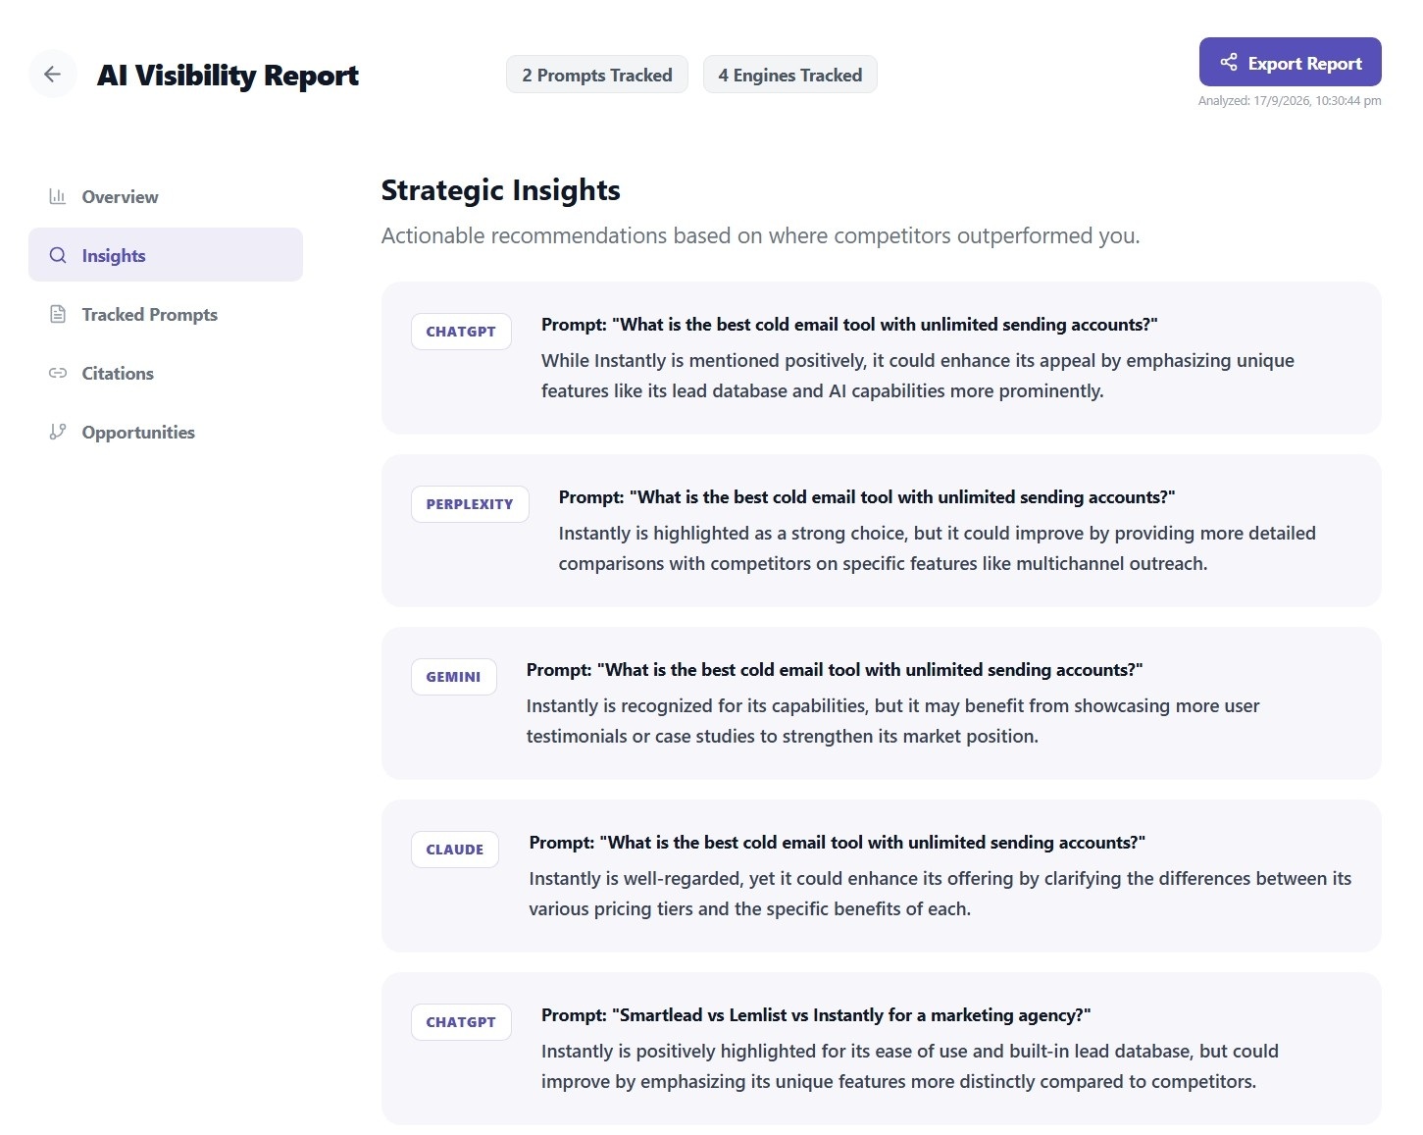Click the insight about 'various pricing tiers'

tap(940, 894)
